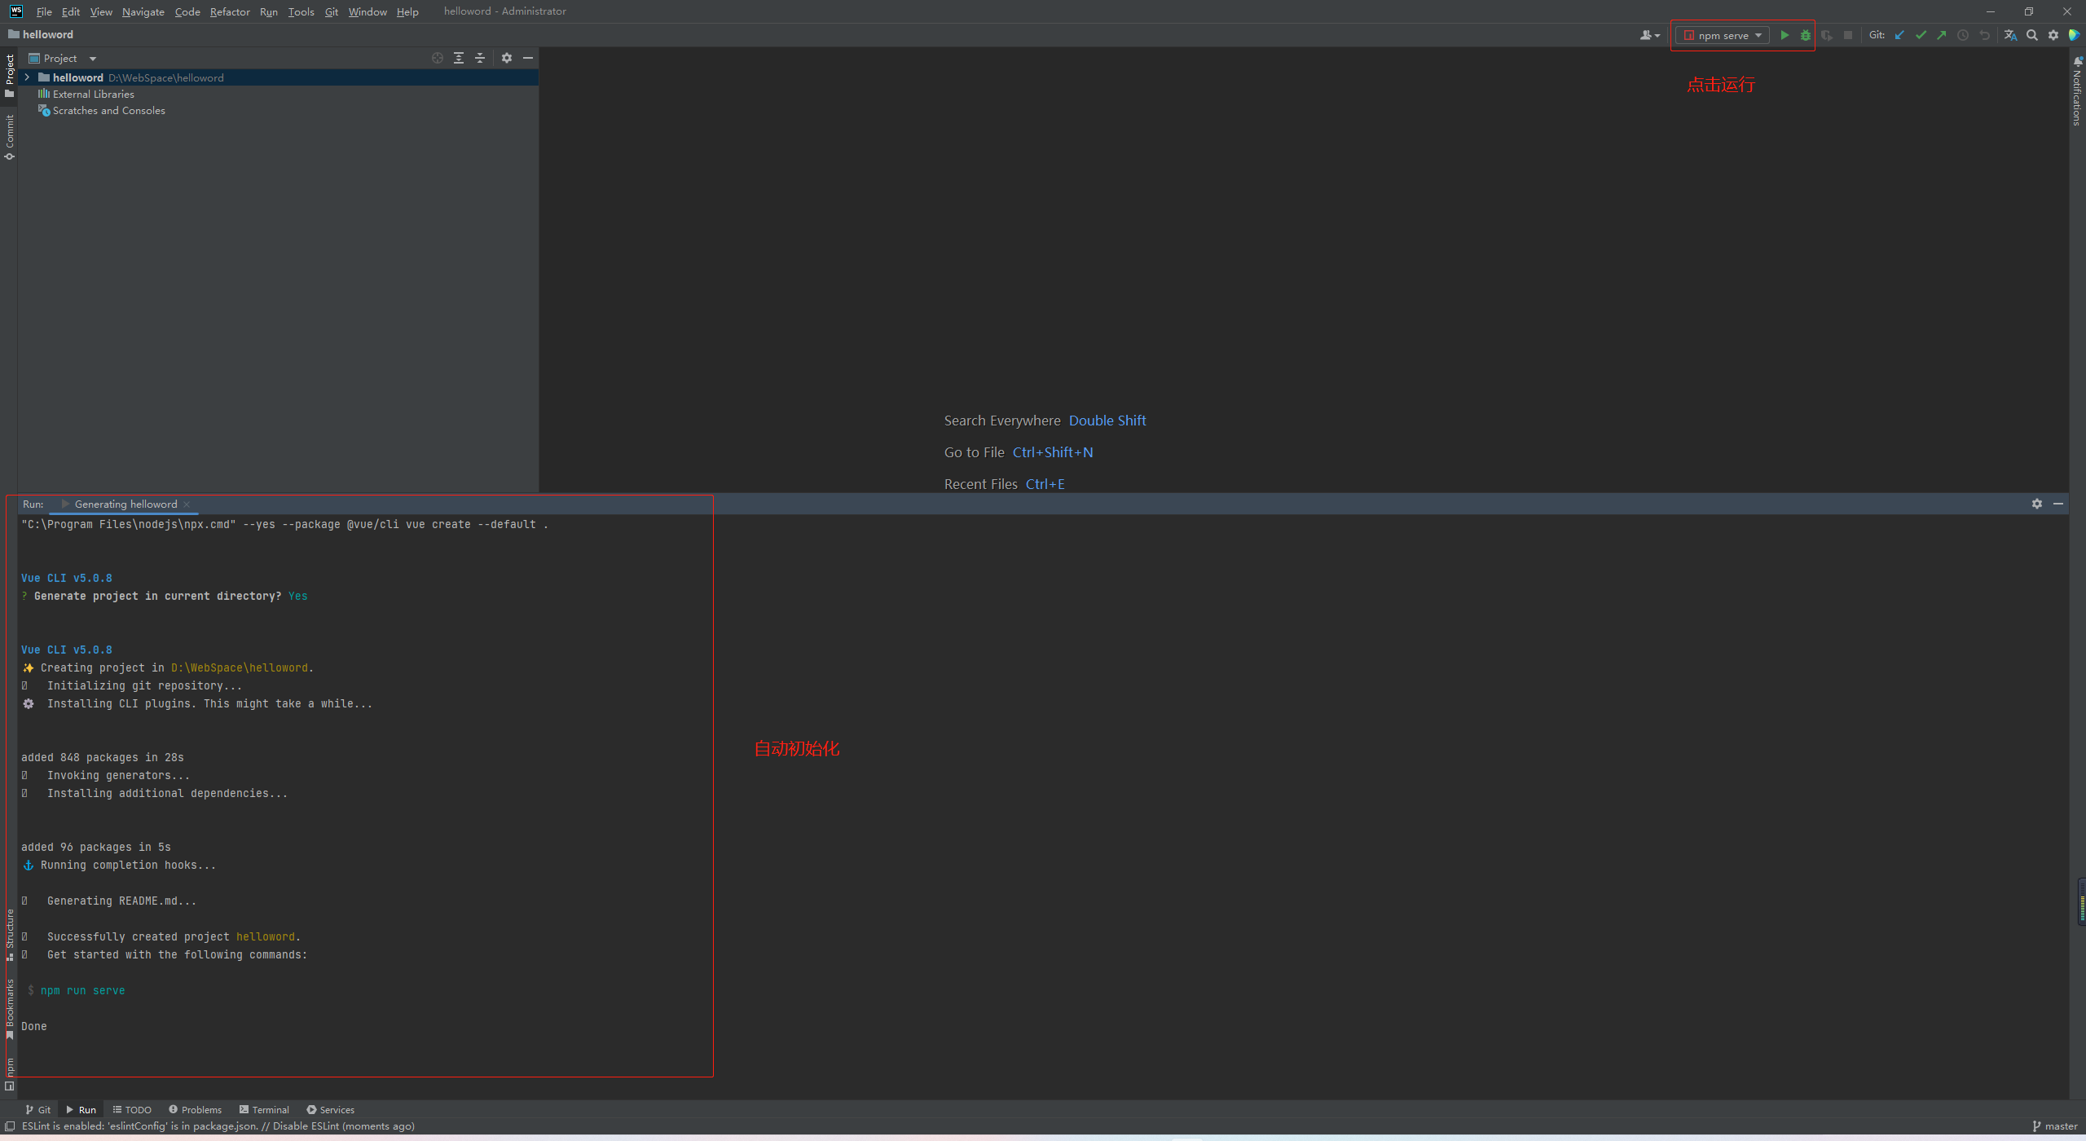Toggle the Structure side tool window
Viewport: 2086px width, 1141px height.
tap(9, 934)
